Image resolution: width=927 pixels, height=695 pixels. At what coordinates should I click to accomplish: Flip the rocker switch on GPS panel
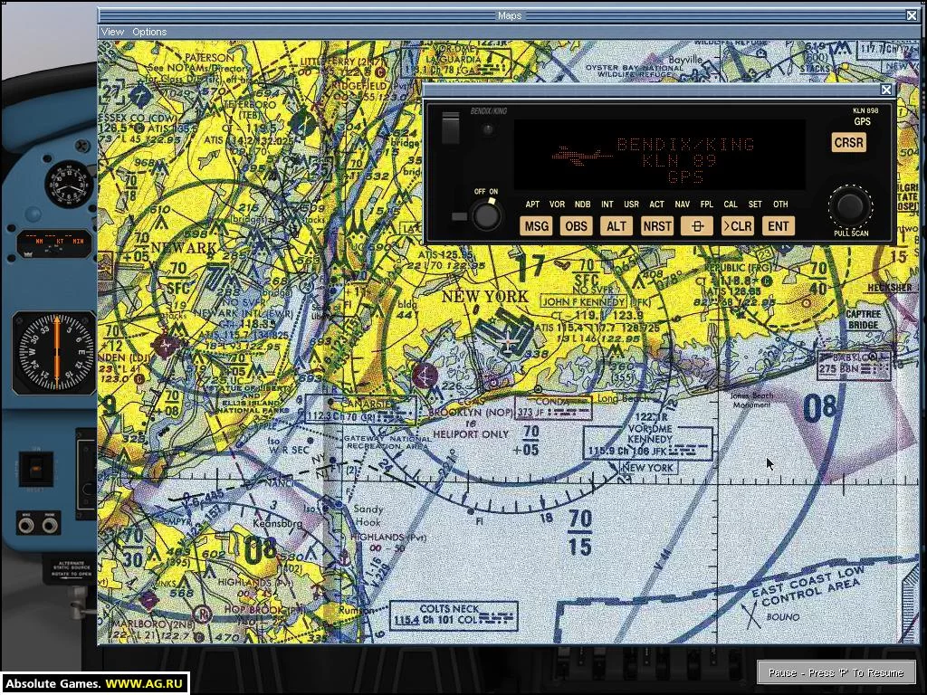pos(451,128)
